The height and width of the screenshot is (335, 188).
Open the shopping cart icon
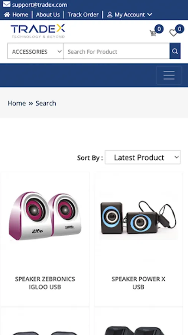pyautogui.click(x=153, y=33)
